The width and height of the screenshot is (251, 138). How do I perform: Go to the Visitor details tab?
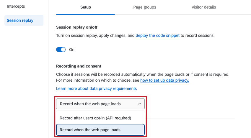pyautogui.click(x=204, y=7)
